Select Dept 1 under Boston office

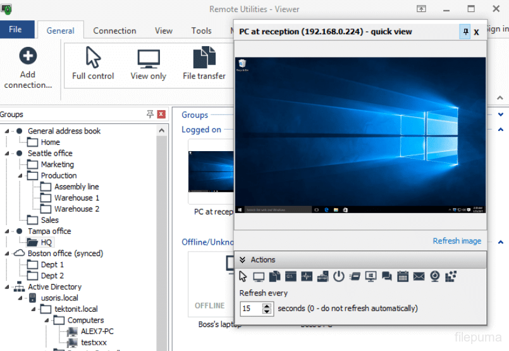[x=52, y=264]
